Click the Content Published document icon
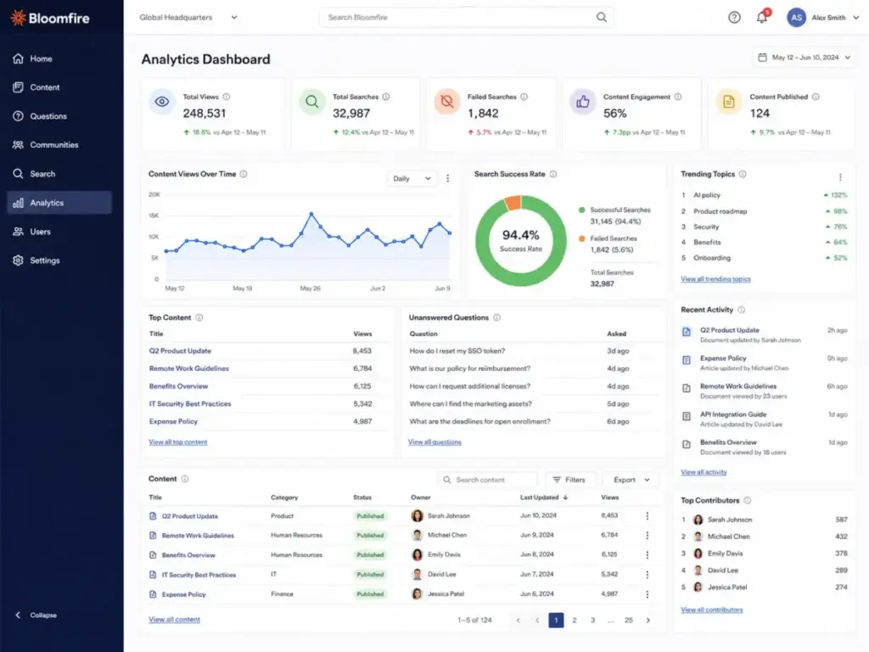The image size is (869, 652). [729, 102]
